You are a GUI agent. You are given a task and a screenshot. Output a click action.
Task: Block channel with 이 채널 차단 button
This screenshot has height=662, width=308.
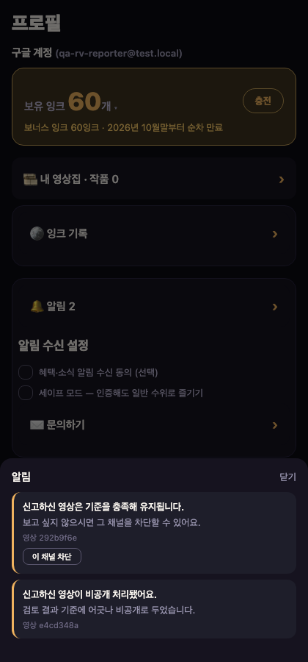pyautogui.click(x=52, y=557)
